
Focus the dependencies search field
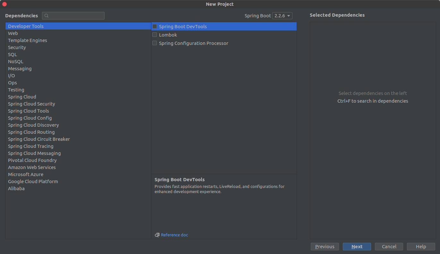73,16
